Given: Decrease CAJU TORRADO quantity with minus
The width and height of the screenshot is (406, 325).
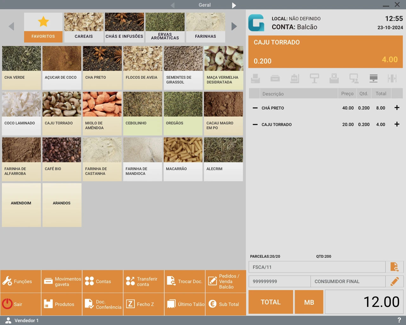Looking at the screenshot, I should point(255,124).
